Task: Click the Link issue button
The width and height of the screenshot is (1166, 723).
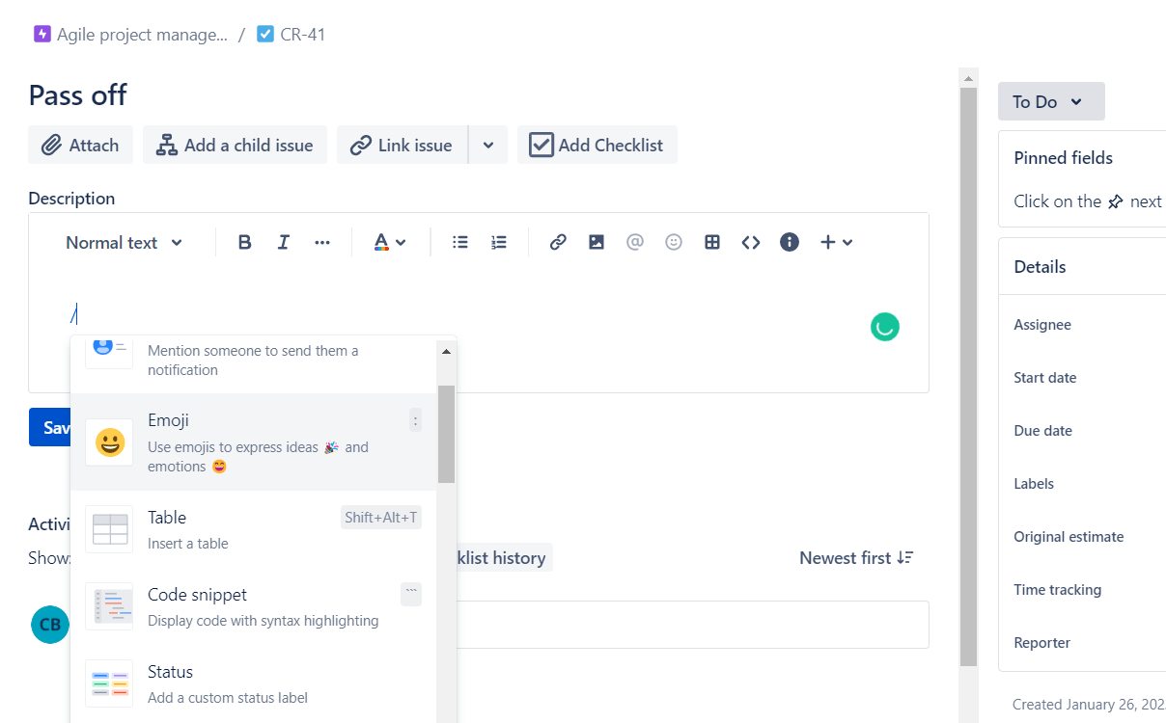Action: (402, 146)
